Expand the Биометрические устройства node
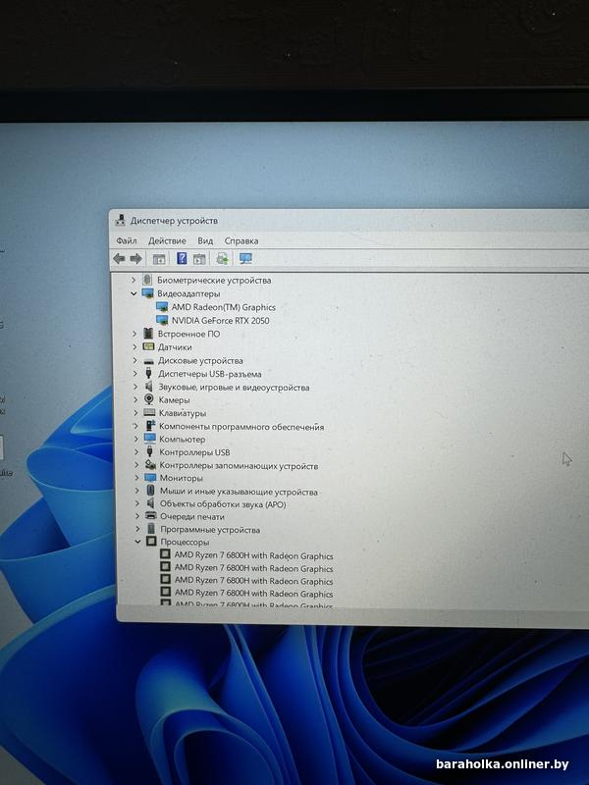The width and height of the screenshot is (589, 785). pyautogui.click(x=134, y=280)
